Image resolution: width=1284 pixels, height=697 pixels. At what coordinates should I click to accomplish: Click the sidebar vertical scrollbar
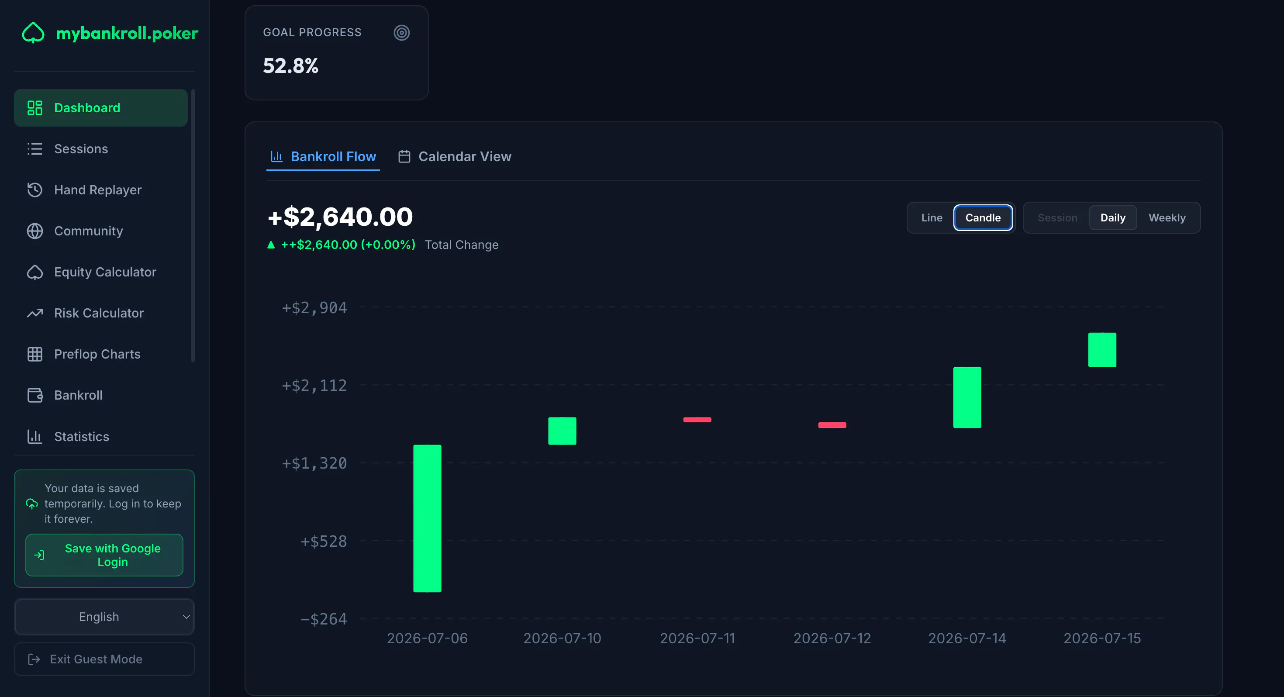click(x=193, y=225)
